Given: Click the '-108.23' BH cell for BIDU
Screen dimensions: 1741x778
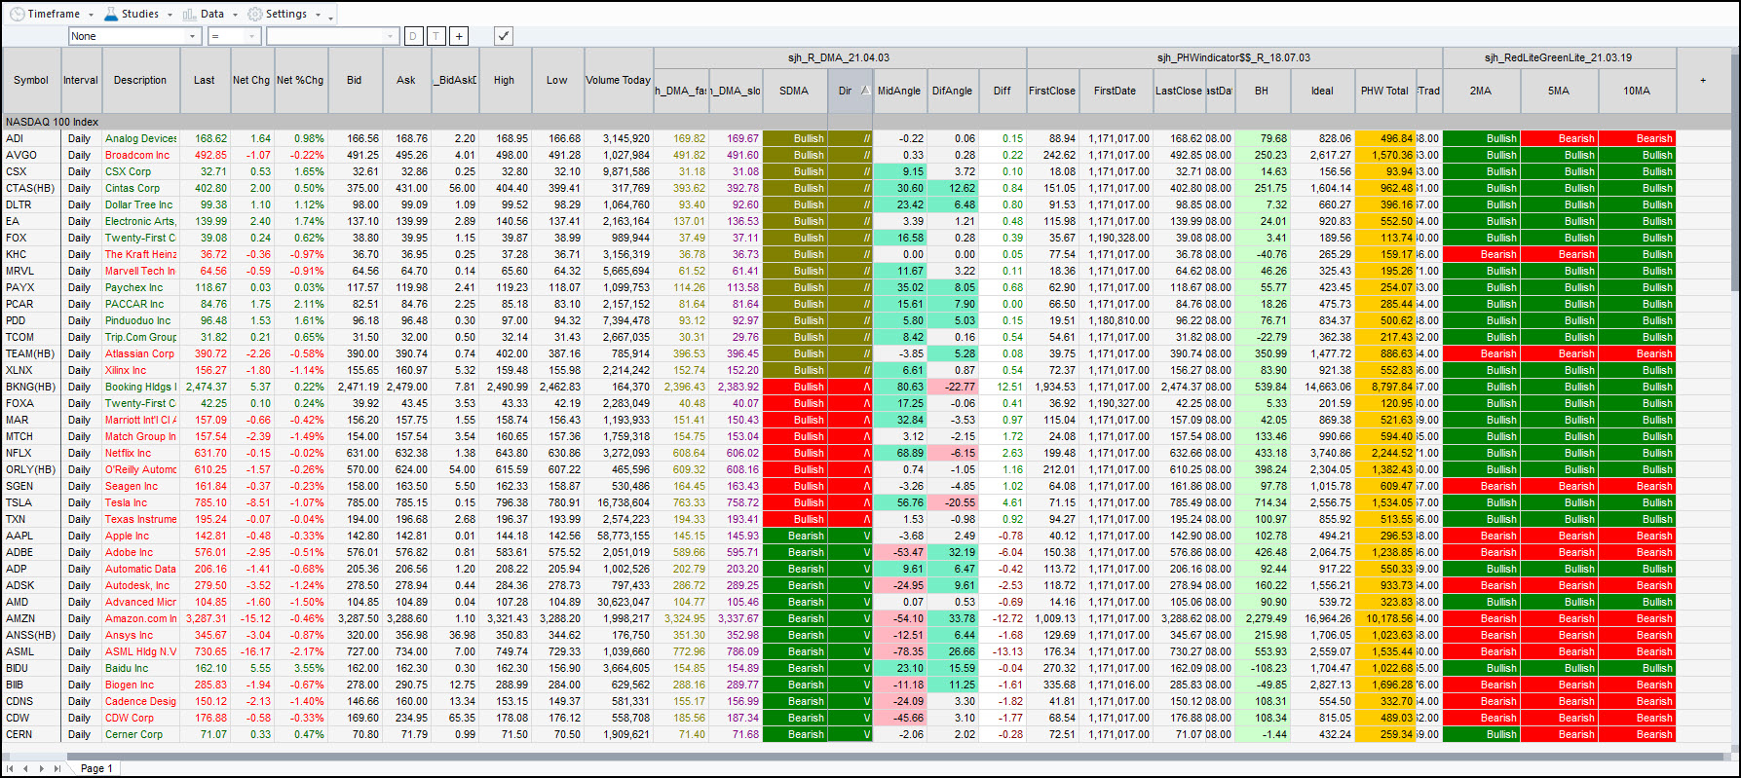Looking at the screenshot, I should 1262,668.
